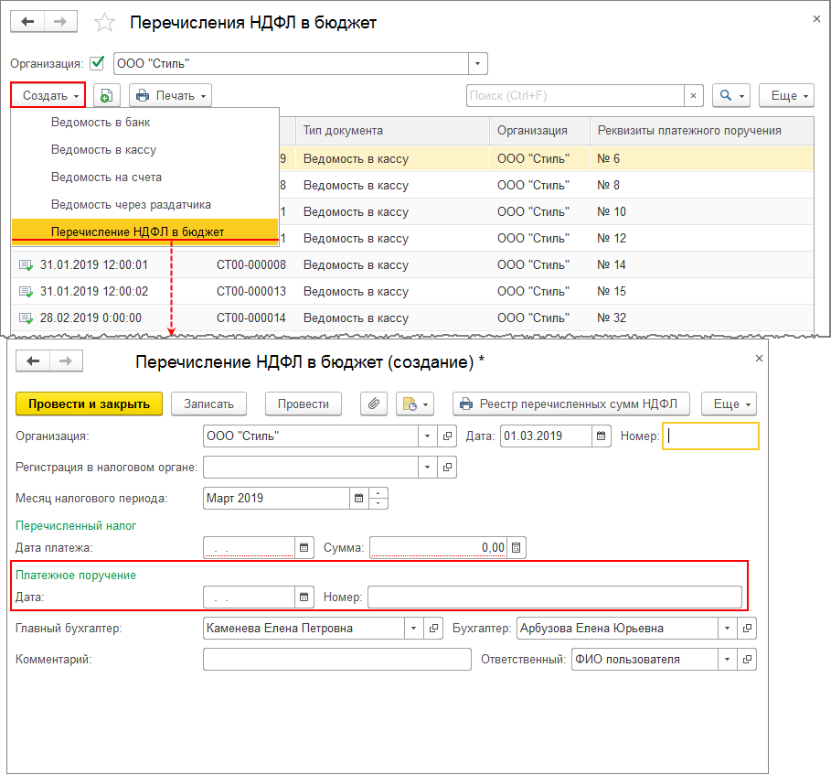This screenshot has width=831, height=775.
Task: Open calendar for Дата платежа field
Action: pyautogui.click(x=304, y=548)
